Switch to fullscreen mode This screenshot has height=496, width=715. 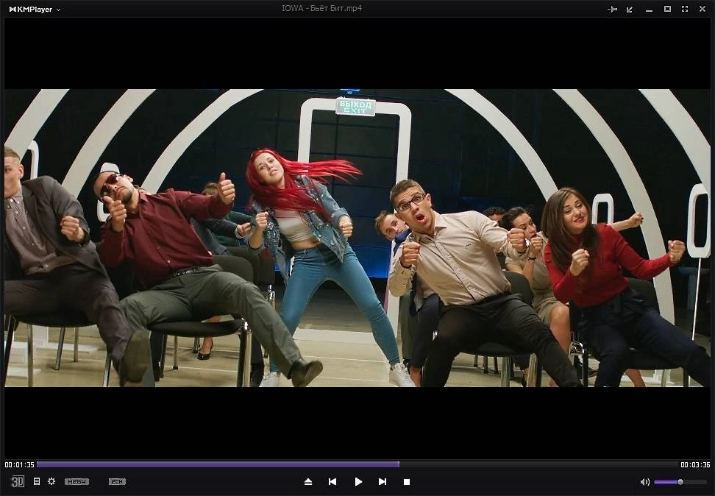(684, 9)
